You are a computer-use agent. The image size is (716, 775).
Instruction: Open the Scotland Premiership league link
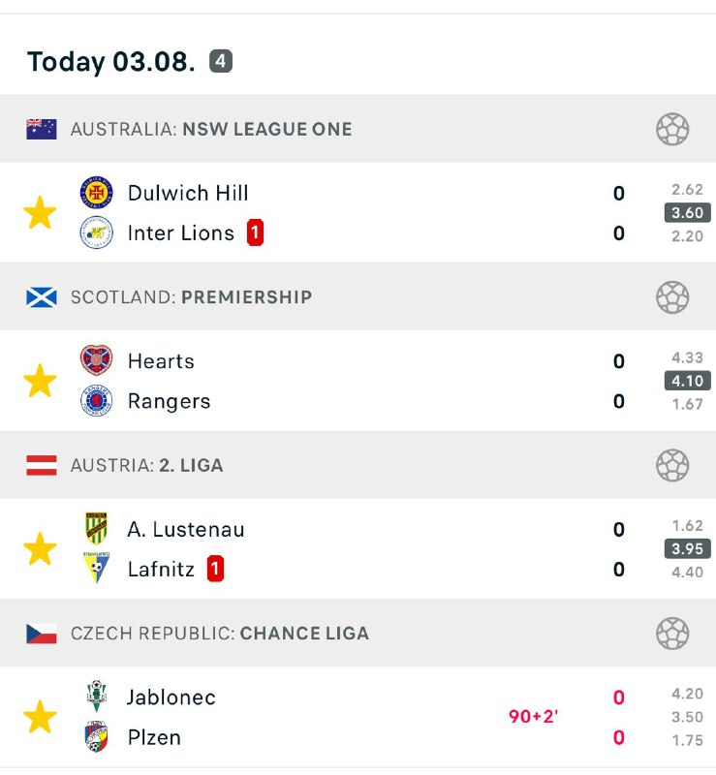[191, 297]
